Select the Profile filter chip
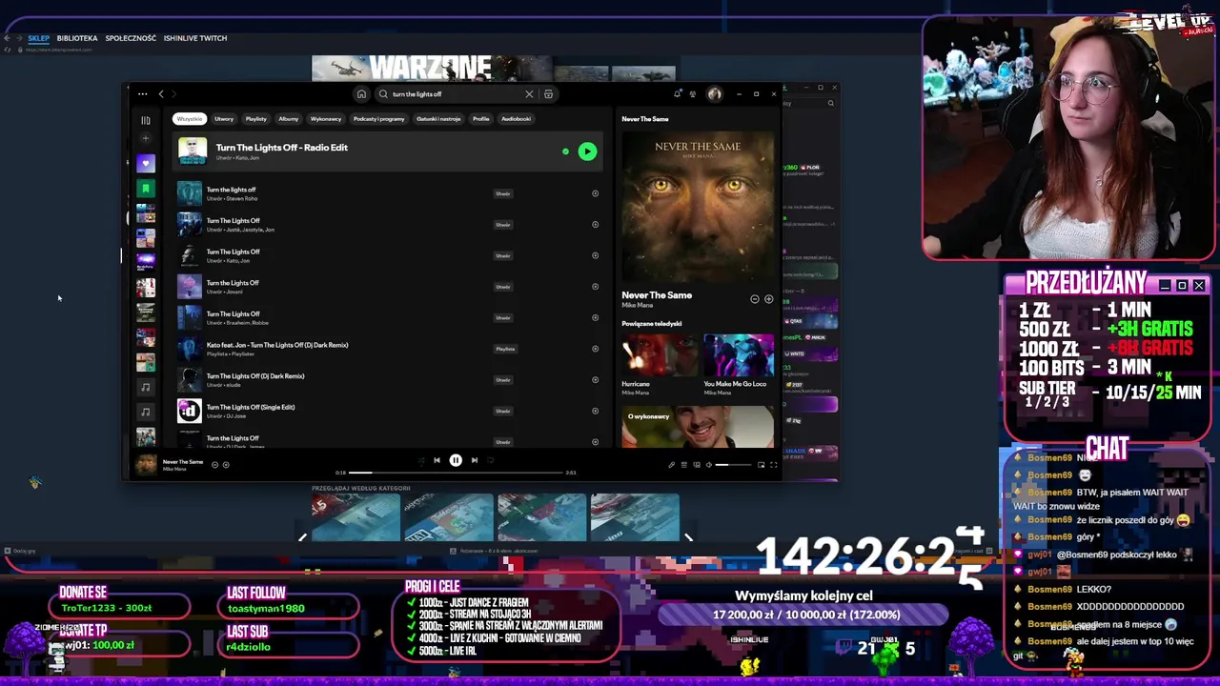This screenshot has height=686, width=1220. [x=480, y=119]
